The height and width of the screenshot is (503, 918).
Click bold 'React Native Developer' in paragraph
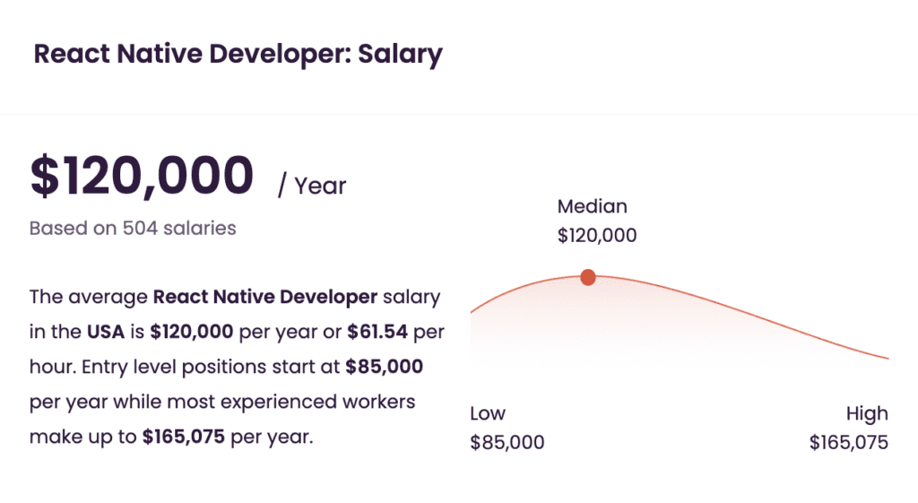(265, 297)
